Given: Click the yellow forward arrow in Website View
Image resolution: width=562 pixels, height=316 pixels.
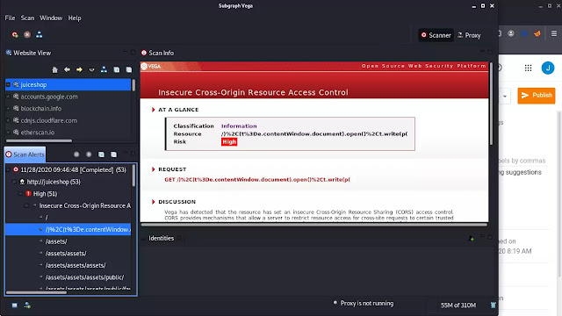Looking at the screenshot, I should click(79, 69).
